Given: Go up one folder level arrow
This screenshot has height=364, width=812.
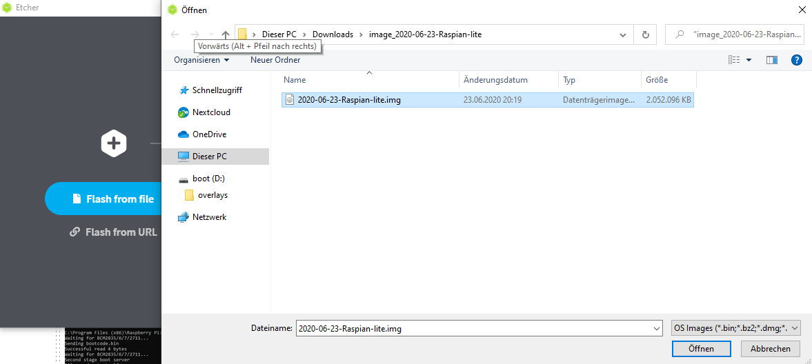Looking at the screenshot, I should pos(226,34).
